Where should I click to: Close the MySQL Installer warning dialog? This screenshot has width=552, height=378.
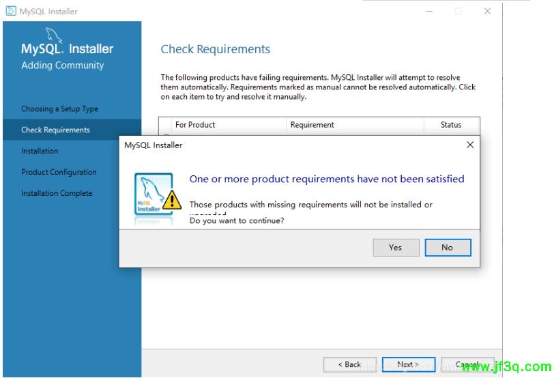click(x=469, y=145)
